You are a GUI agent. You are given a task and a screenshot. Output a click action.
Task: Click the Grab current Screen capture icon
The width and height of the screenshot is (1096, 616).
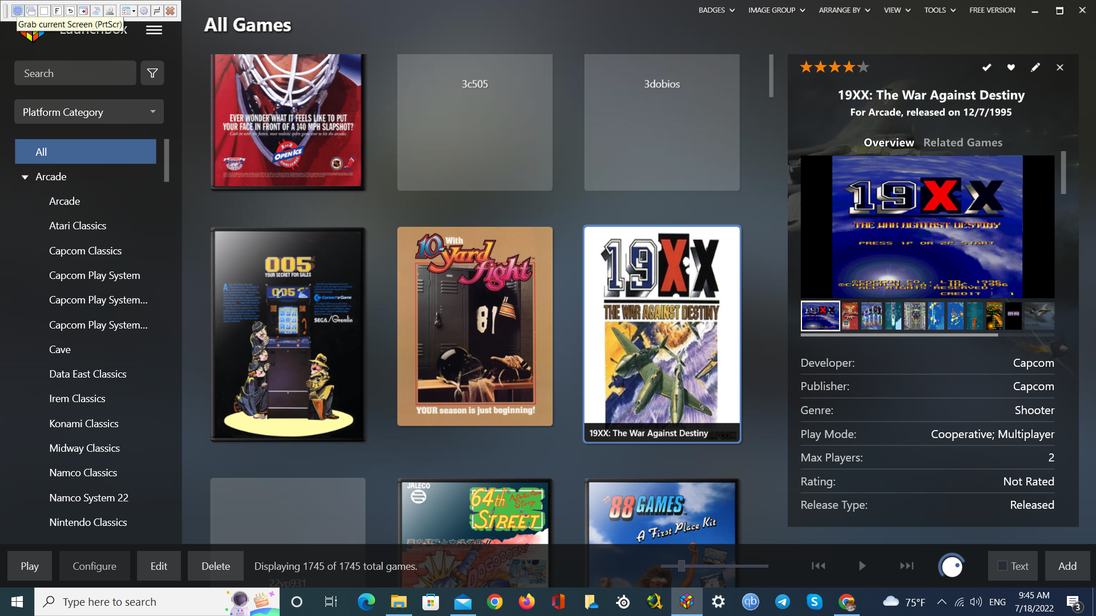[18, 11]
